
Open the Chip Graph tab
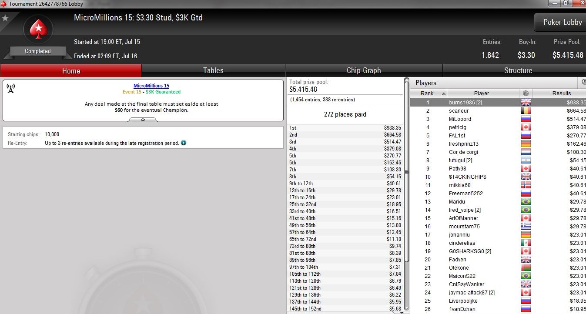pyautogui.click(x=364, y=70)
